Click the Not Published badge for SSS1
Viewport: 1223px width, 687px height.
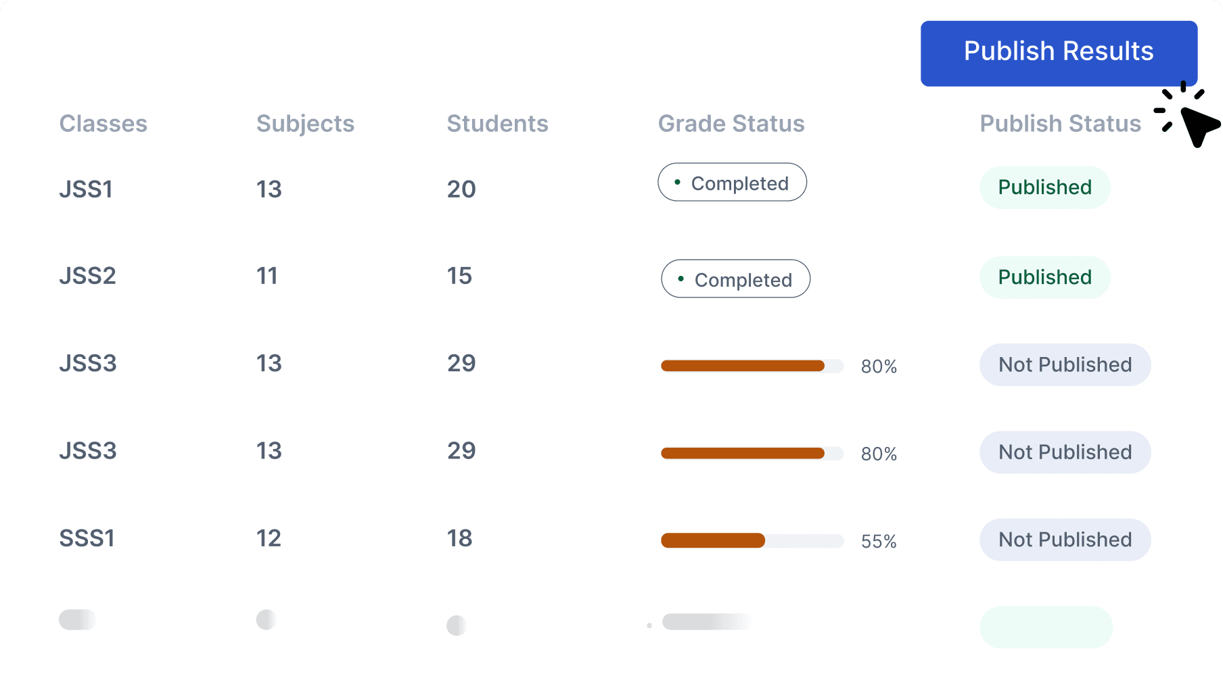coord(1065,540)
